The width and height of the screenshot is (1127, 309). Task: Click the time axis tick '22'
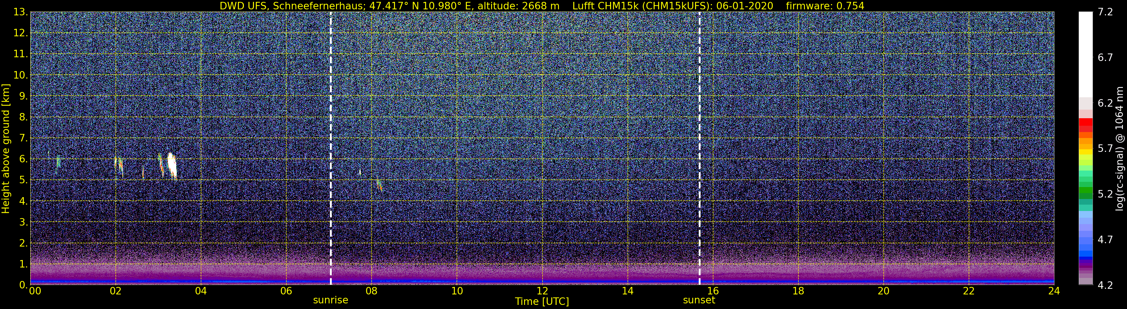click(x=969, y=291)
